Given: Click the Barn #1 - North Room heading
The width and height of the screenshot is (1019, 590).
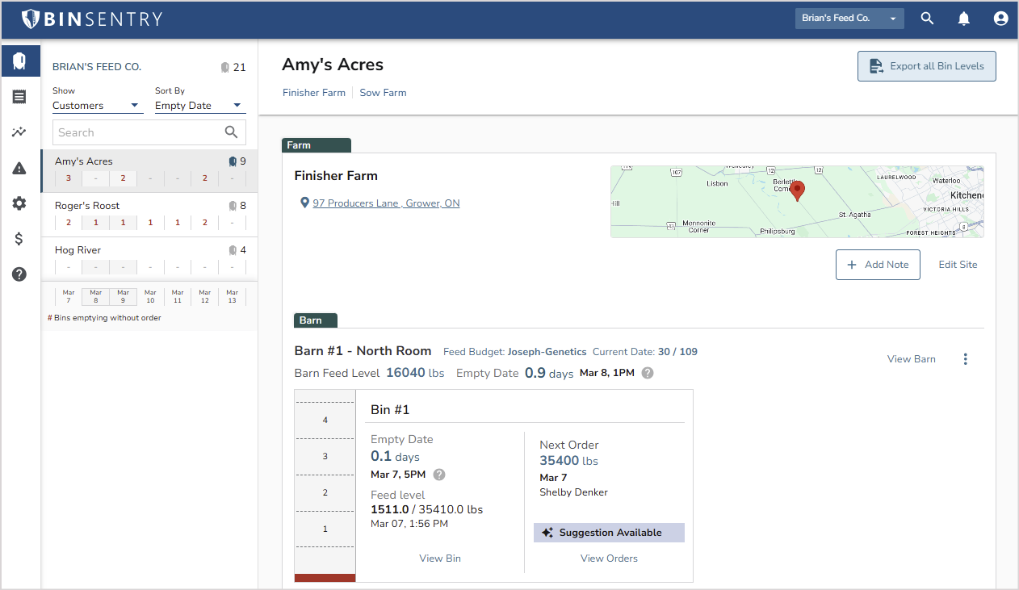Looking at the screenshot, I should click(x=363, y=351).
